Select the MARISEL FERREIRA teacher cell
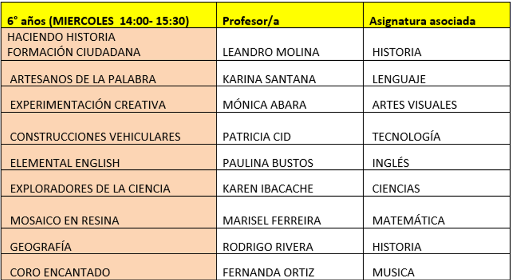This screenshot has height=280, width=511. (272, 220)
